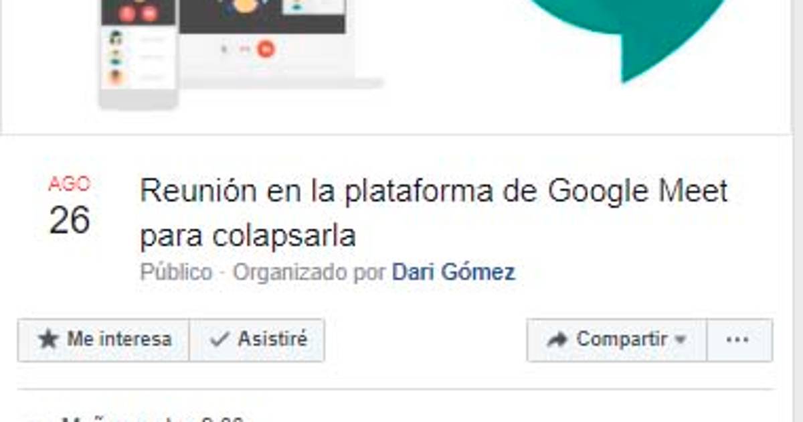Open the three-dots more options button
The width and height of the screenshot is (803, 422).
pos(739,340)
